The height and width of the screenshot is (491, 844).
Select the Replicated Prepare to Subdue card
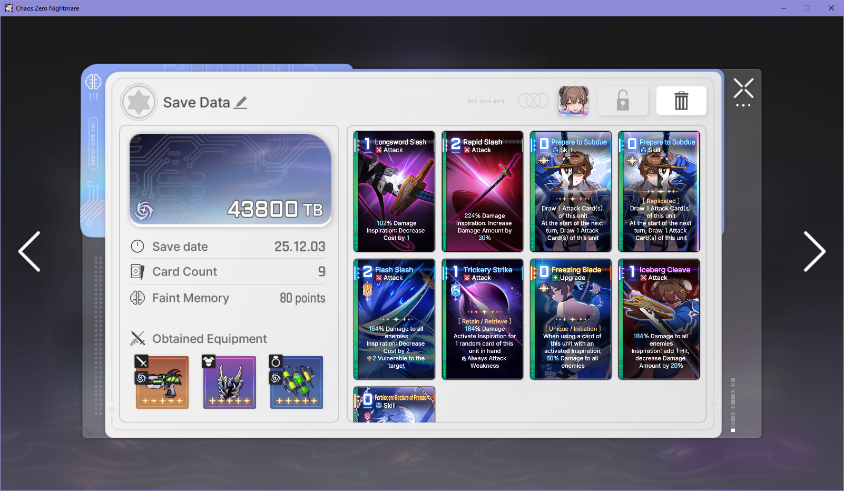pos(659,192)
